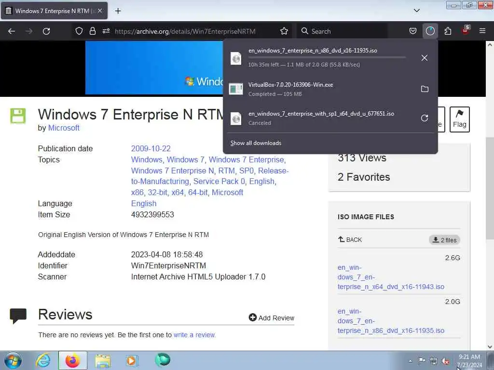Toggle the downloads panel toolbar button

click(x=430, y=31)
